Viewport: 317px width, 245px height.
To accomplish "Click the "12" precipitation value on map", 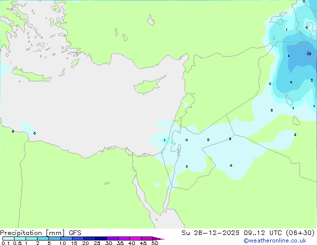I will coord(309,54).
